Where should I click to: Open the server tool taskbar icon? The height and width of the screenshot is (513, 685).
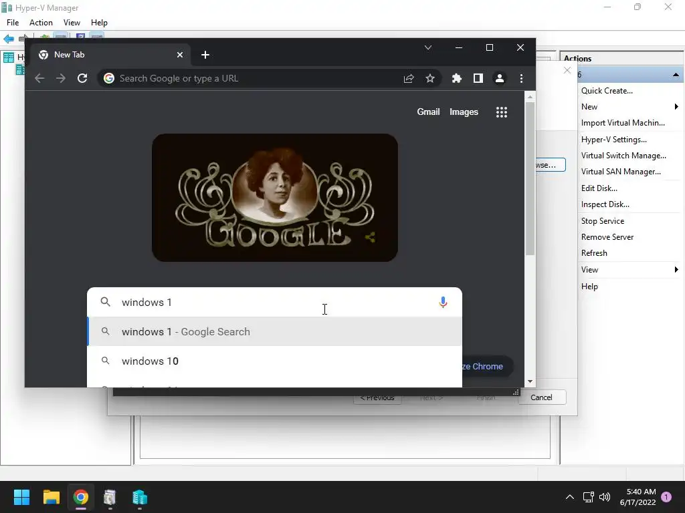tap(110, 497)
